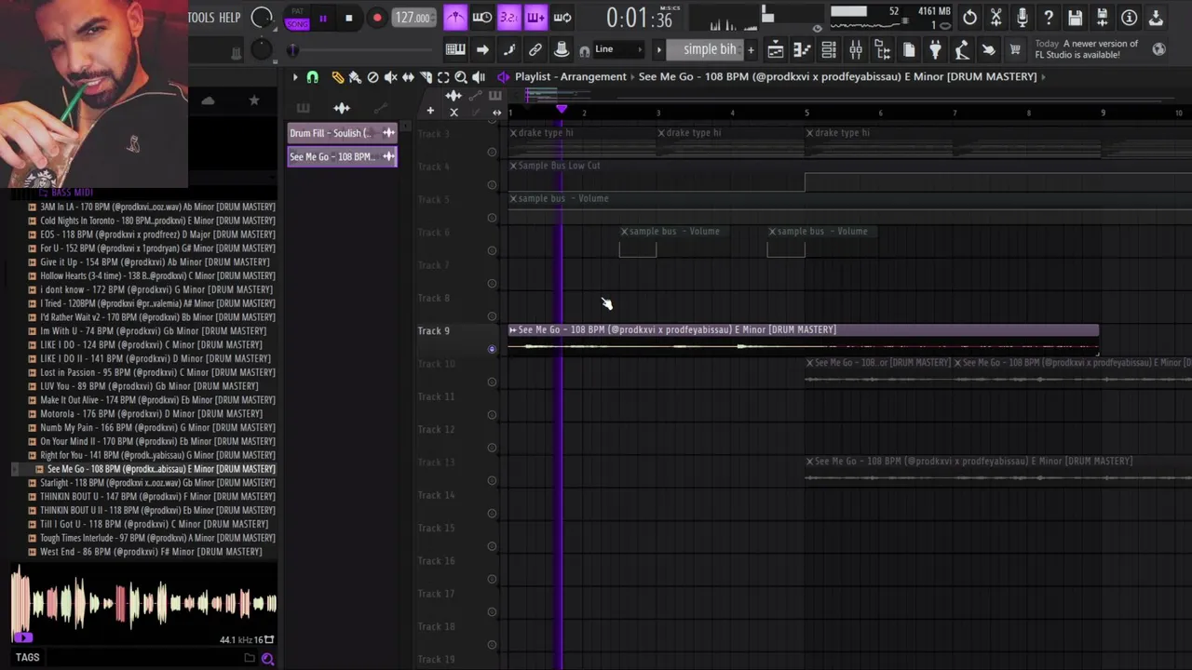This screenshot has height=670, width=1192.
Task: Select 'Starlight - 118 BPM' file in browser
Action: (150, 483)
